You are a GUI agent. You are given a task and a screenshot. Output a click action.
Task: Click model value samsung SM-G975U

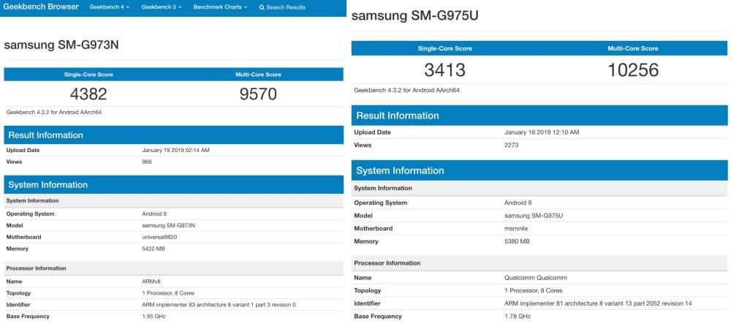point(534,216)
